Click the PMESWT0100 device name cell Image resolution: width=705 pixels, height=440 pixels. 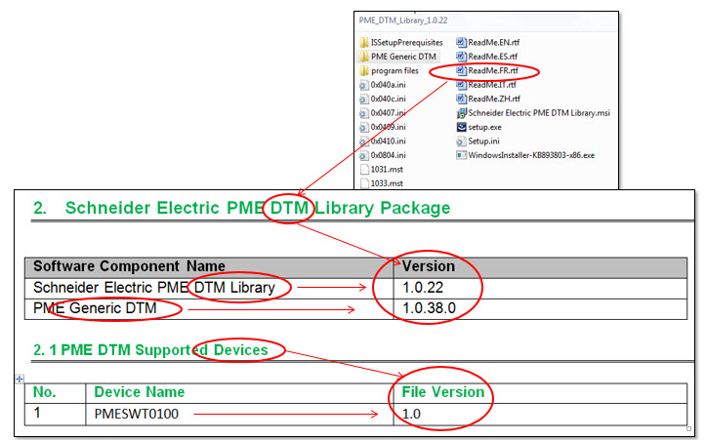coord(239,414)
